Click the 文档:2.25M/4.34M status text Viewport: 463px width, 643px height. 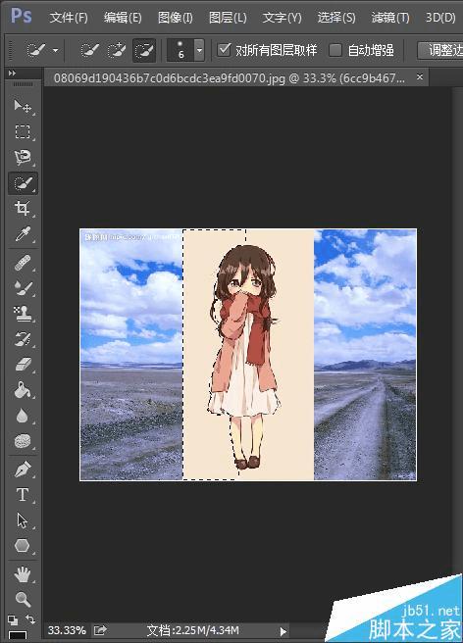click(x=193, y=630)
